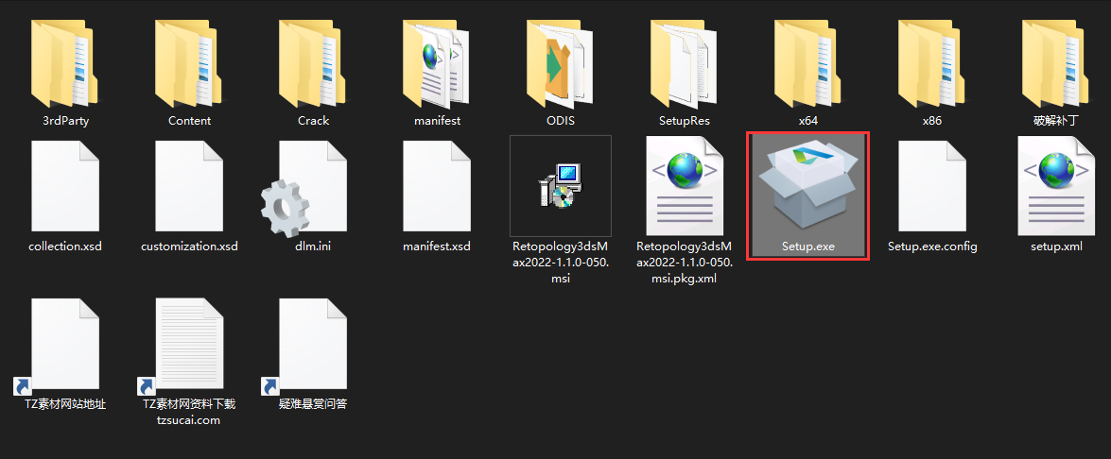Screen dimensions: 1111x459
Task: Open the manifest folder
Action: click(437, 64)
